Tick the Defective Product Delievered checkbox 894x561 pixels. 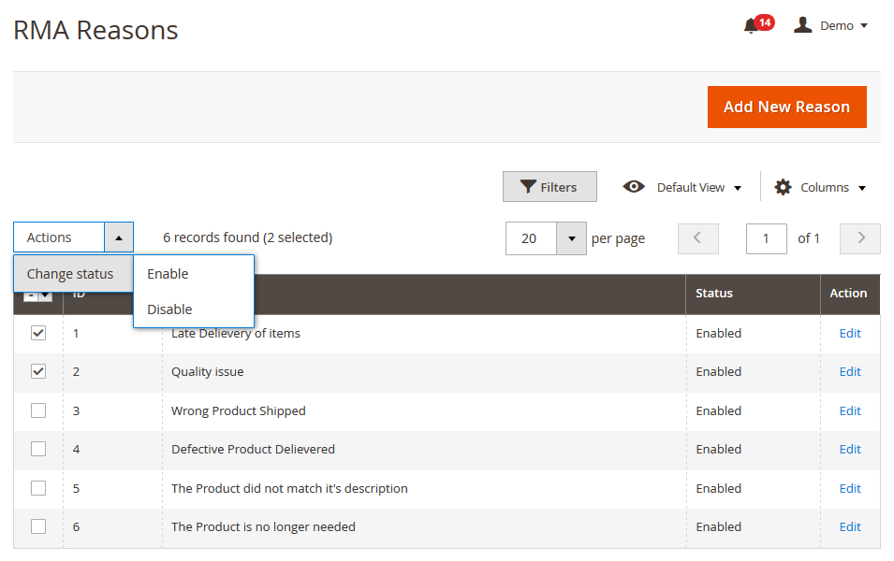pyautogui.click(x=38, y=449)
